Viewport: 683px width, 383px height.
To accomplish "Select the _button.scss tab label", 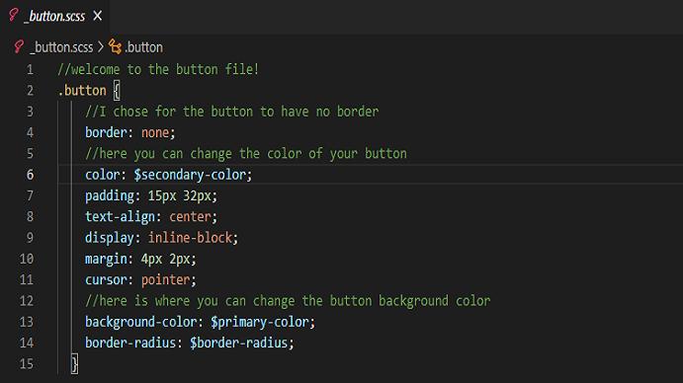I will point(54,16).
